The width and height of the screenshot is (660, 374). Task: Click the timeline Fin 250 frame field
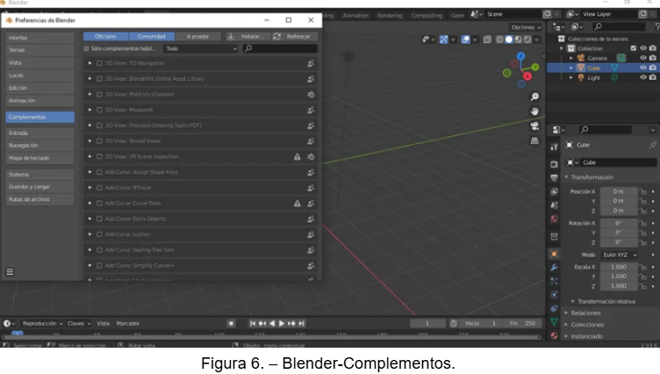click(522, 323)
